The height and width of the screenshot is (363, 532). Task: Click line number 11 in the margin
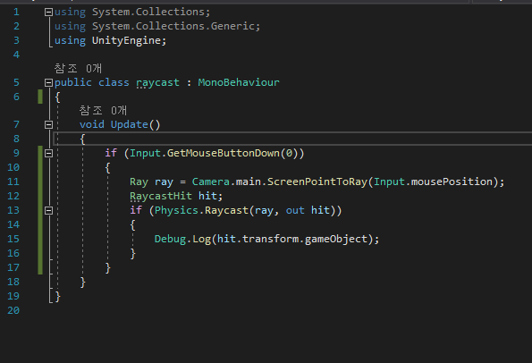pyautogui.click(x=13, y=181)
